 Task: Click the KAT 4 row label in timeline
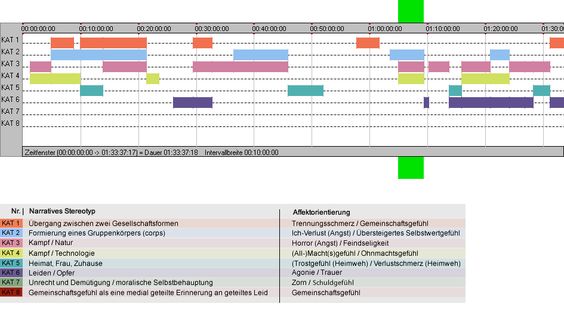tap(10, 76)
